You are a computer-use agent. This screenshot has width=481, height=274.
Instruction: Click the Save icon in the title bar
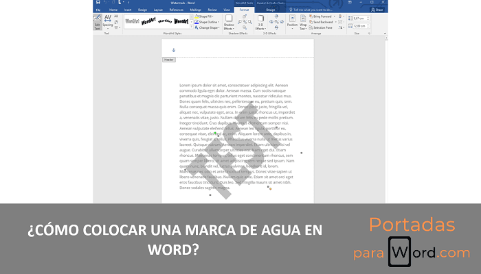[x=98, y=2]
